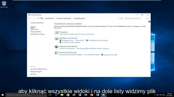Launch OneNote from the taskbar
This screenshot has height=97, width=174.
(80, 95)
